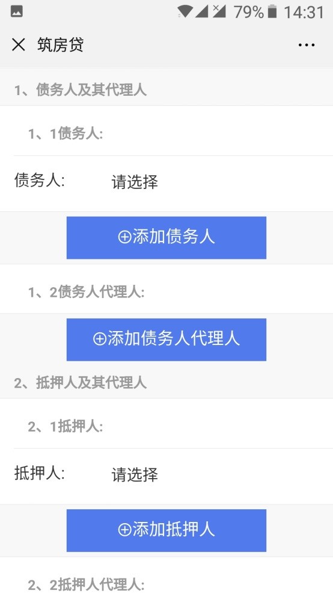
Task: Click the 添加债务人代理人 button
Action: point(166,339)
